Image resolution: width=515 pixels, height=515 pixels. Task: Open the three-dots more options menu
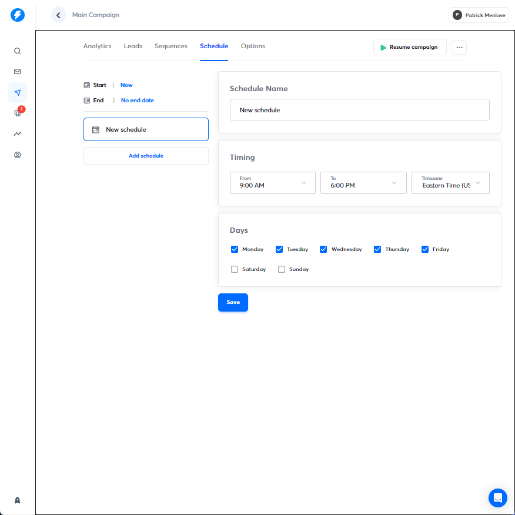(459, 47)
